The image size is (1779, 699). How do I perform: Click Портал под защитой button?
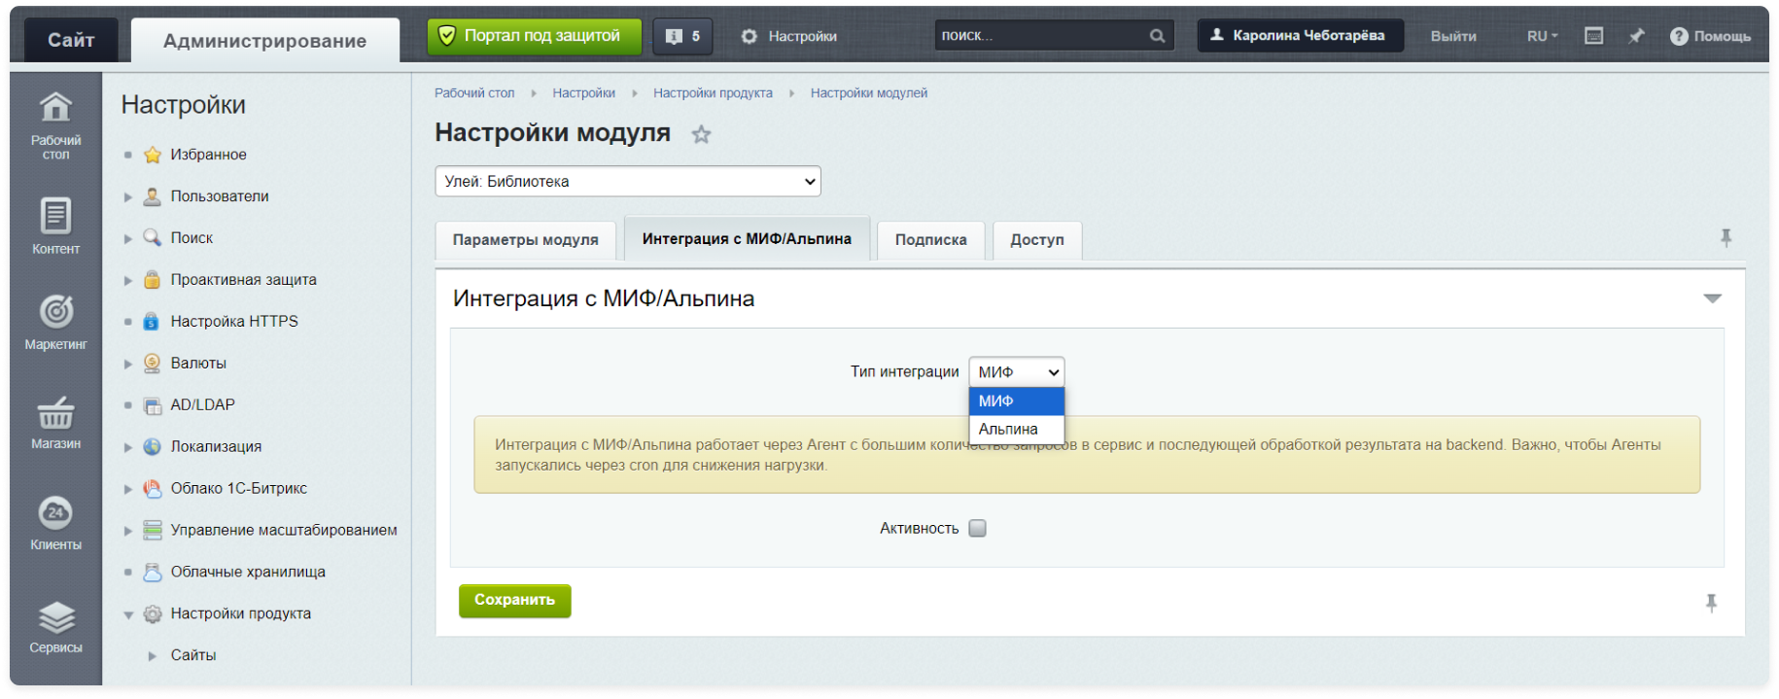[x=535, y=36]
